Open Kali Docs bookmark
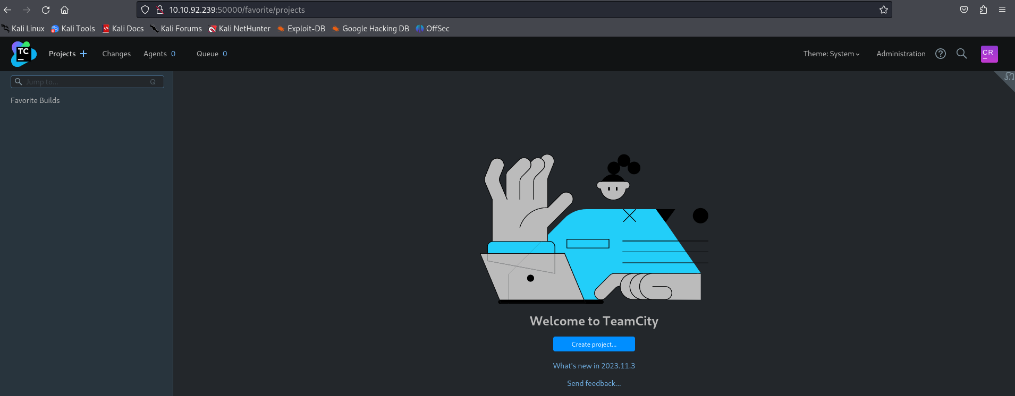1015x396 pixels. pos(123,29)
